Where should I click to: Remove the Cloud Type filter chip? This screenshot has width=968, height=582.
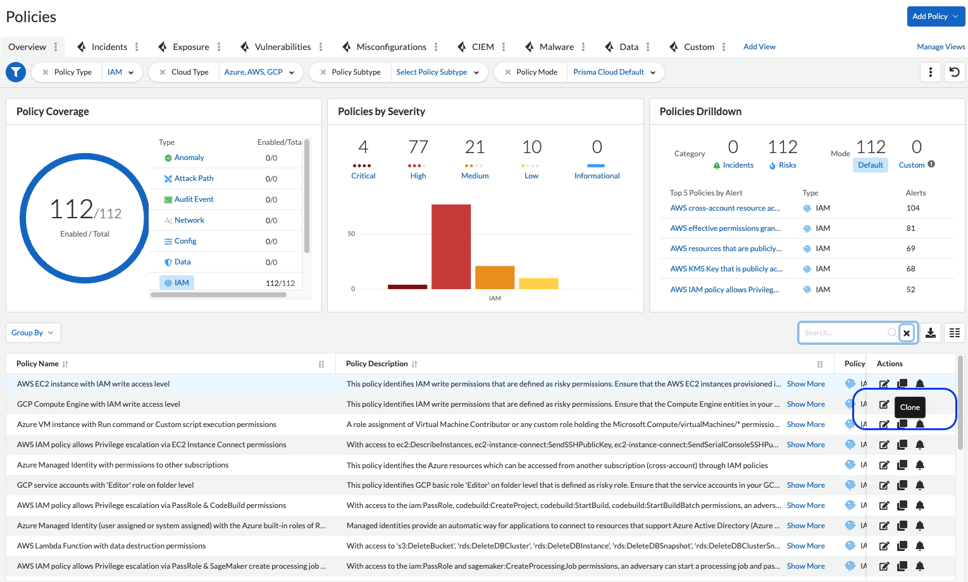click(x=163, y=72)
